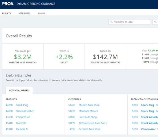Open the Element B product link

pos(22,129)
